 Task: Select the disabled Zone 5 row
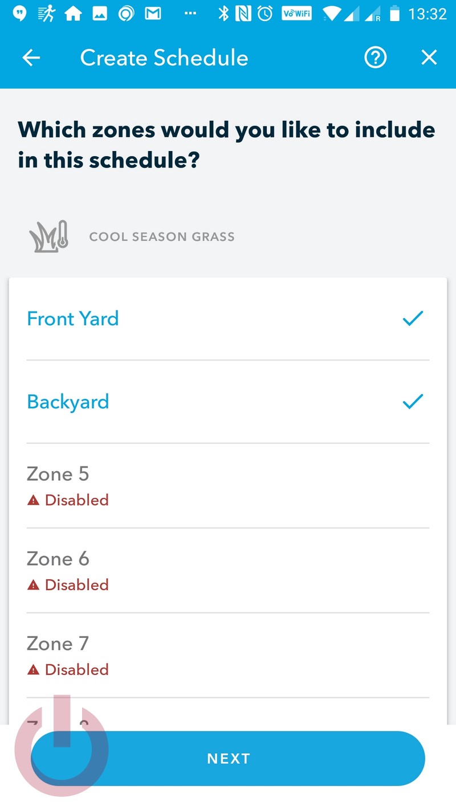(x=228, y=486)
